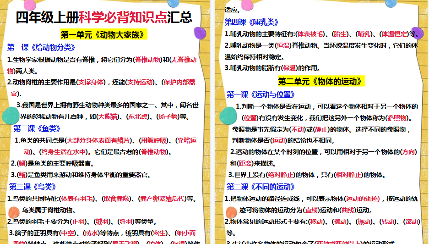Click the red word 滚动
This screenshot has height=244, width=429.
click(x=412, y=222)
